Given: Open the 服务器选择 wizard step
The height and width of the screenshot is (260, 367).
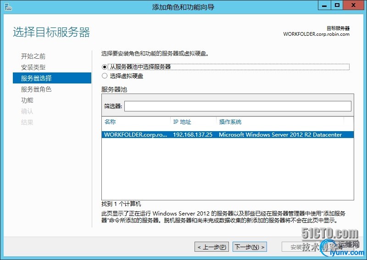Looking at the screenshot, I should click(x=52, y=78).
